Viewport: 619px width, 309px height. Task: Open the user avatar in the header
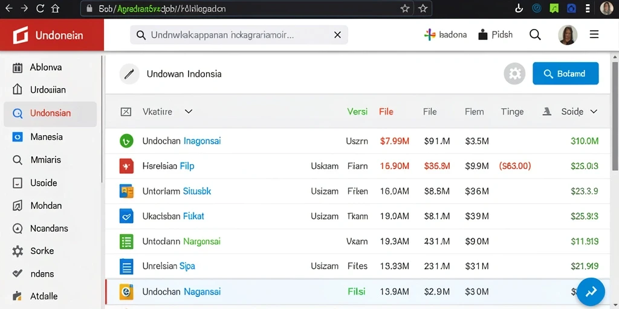point(568,34)
